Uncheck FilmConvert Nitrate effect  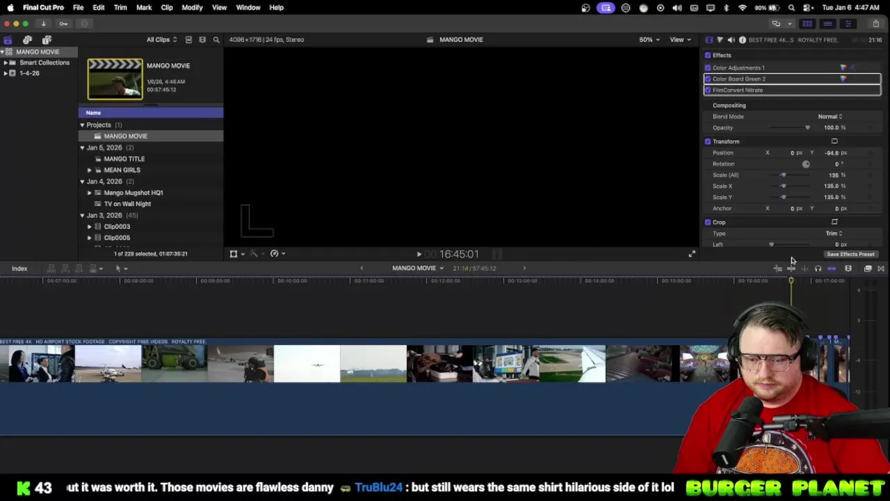pos(708,90)
